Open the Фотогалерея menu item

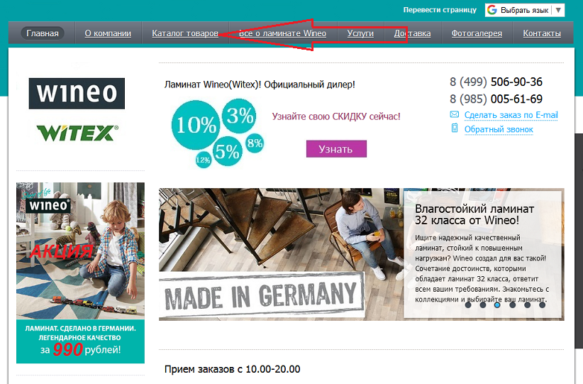(477, 33)
